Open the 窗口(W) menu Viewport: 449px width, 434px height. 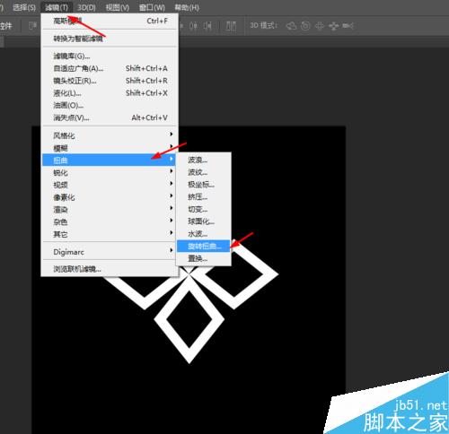click(152, 7)
